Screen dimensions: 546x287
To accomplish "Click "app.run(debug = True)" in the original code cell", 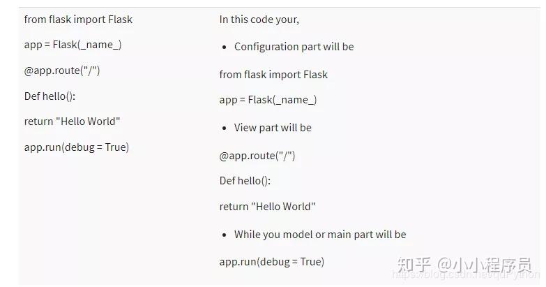I will click(x=76, y=147).
